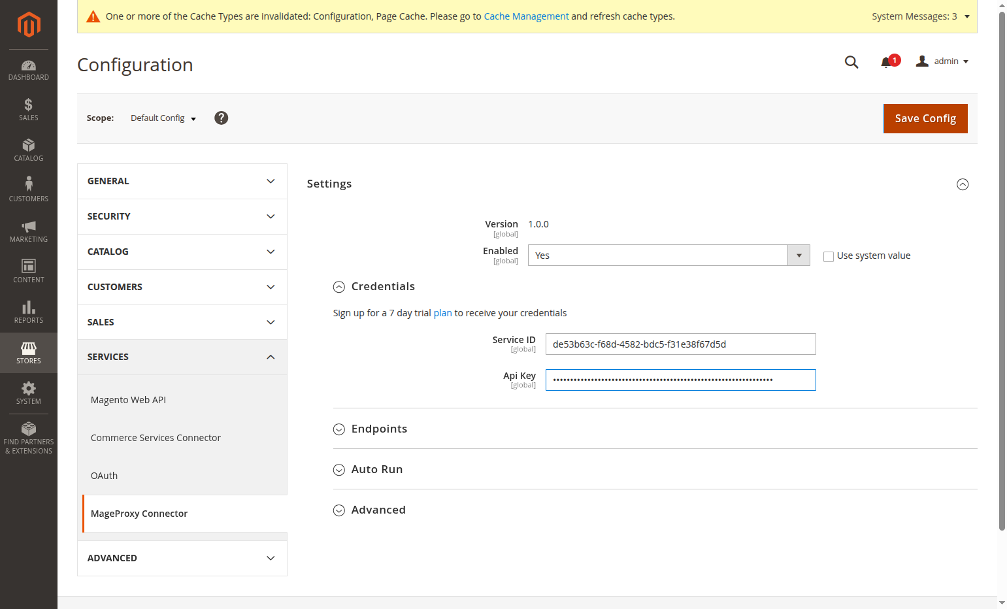Click the Magento logo icon
Image resolution: width=1007 pixels, height=609 pixels.
tap(29, 25)
